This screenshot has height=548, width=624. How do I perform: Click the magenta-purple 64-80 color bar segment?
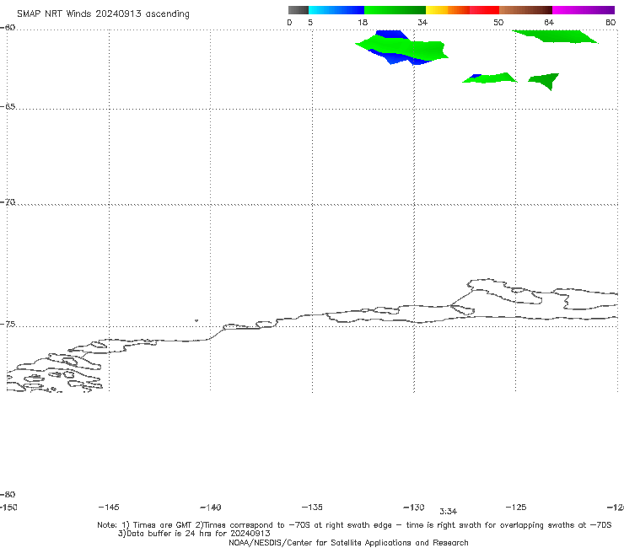pos(584,10)
